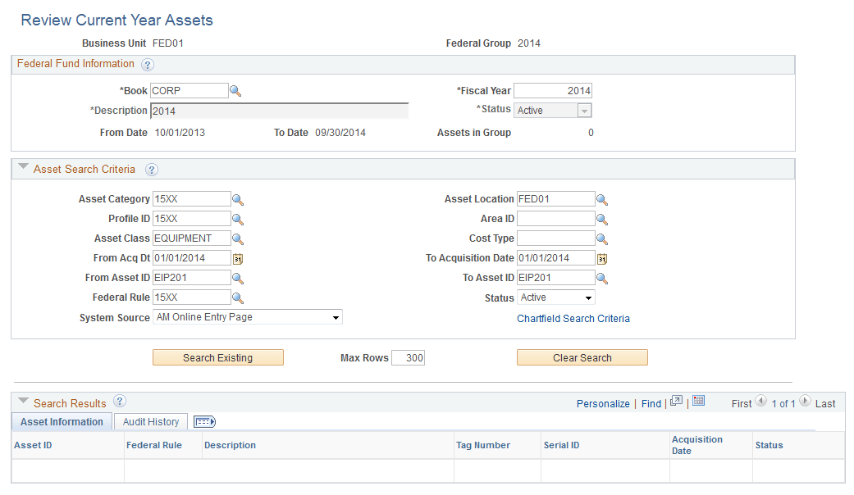
Task: Open the calendar for From Acq Dt
Action: click(239, 257)
